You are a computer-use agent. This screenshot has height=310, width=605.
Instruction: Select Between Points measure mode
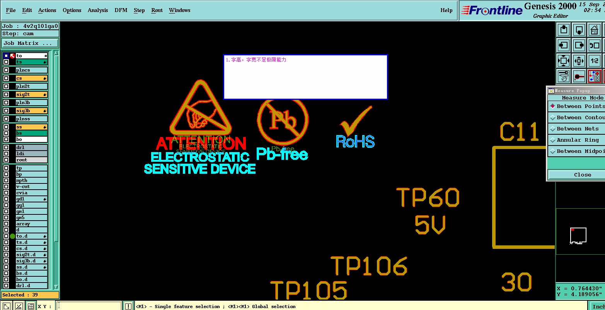tap(576, 106)
